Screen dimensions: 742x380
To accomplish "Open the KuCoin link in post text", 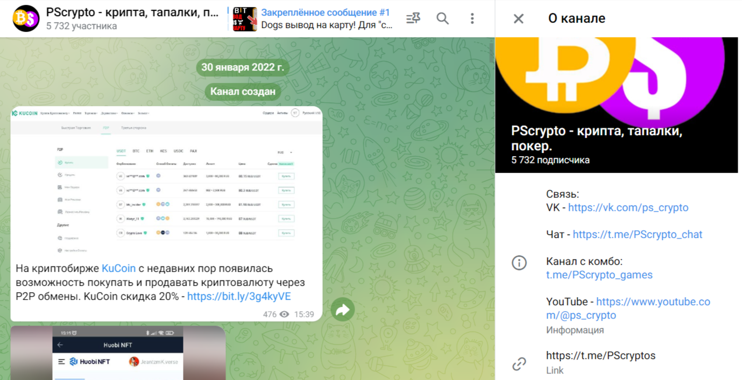I will tap(118, 268).
